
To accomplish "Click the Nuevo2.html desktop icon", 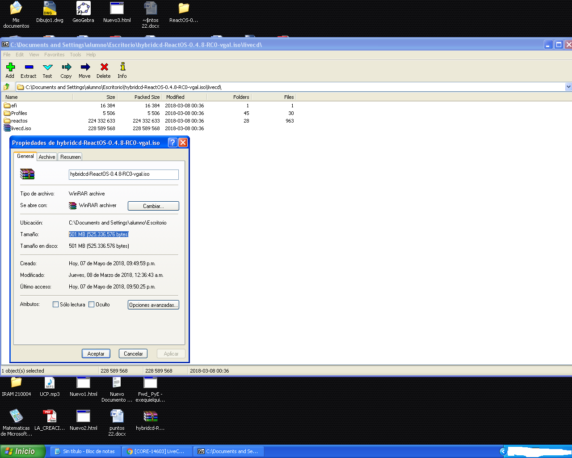I will click(84, 420).
